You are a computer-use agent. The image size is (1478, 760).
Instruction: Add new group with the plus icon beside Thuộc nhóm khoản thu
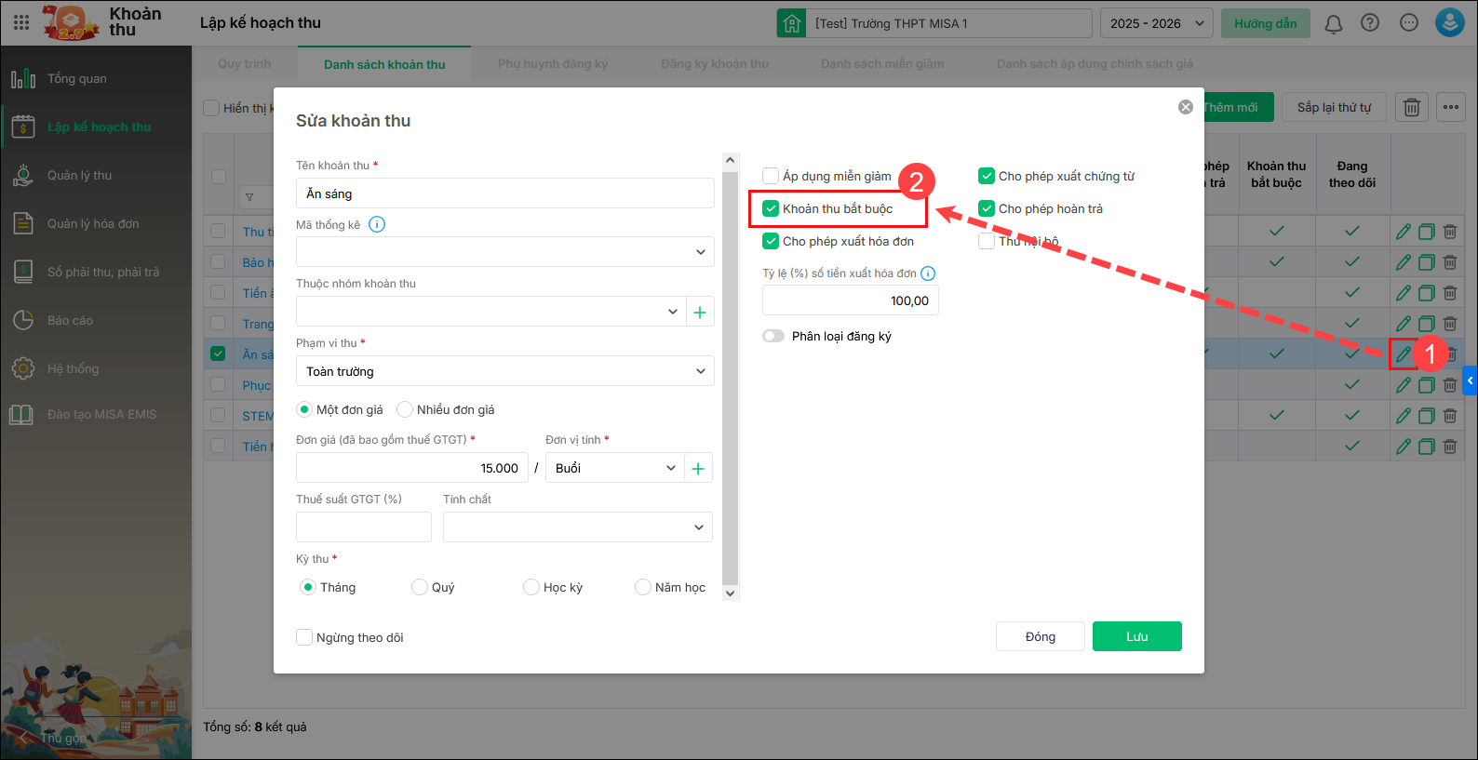[700, 312]
